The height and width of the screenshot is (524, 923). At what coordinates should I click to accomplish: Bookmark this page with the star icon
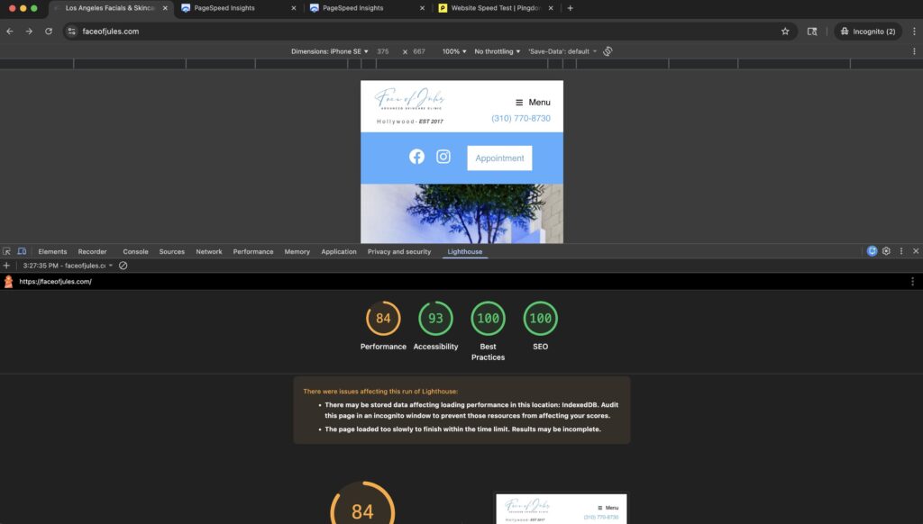pyautogui.click(x=785, y=32)
